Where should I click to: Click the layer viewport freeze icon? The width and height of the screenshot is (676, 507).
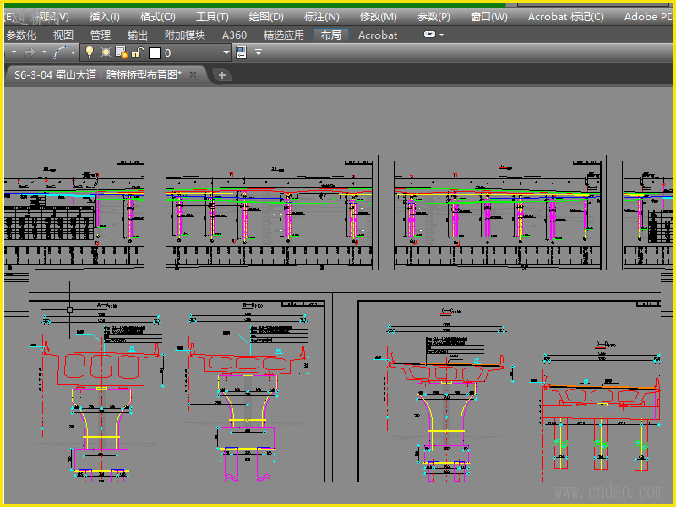(x=121, y=52)
